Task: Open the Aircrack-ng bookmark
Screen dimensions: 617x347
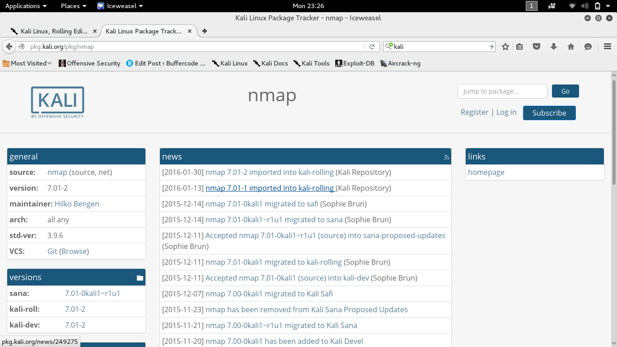Action: pos(400,63)
